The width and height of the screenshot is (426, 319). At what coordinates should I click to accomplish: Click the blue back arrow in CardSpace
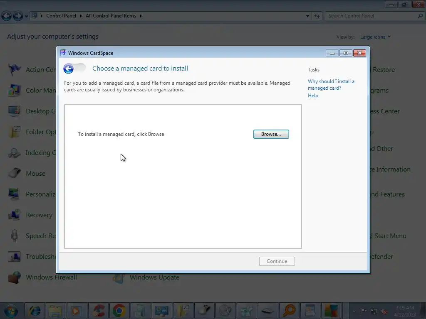[x=69, y=69]
